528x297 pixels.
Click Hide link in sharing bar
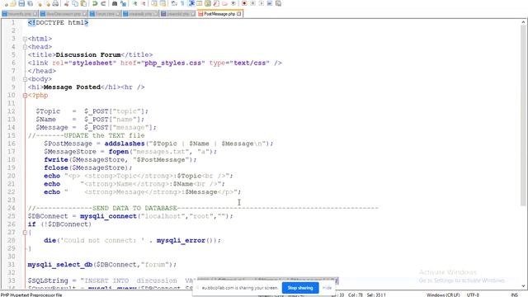[327, 288]
